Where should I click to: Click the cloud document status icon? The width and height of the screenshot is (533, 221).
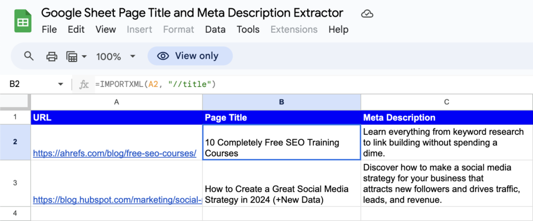[x=367, y=14]
